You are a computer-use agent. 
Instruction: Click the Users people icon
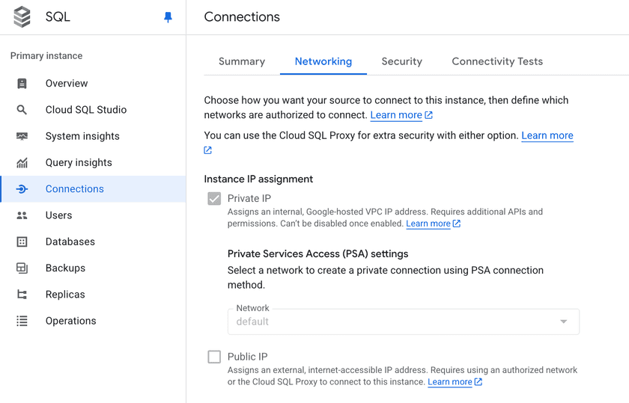pos(22,215)
